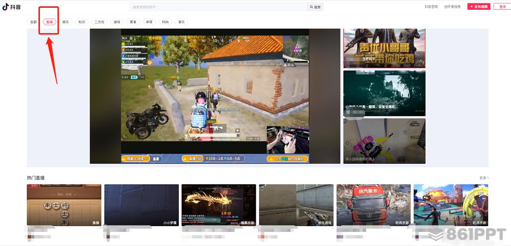Screen dimensions: 511x246
Task: Open the 声优小哥哥 带你吃鸡 stream thumbnail
Action: click(384, 48)
